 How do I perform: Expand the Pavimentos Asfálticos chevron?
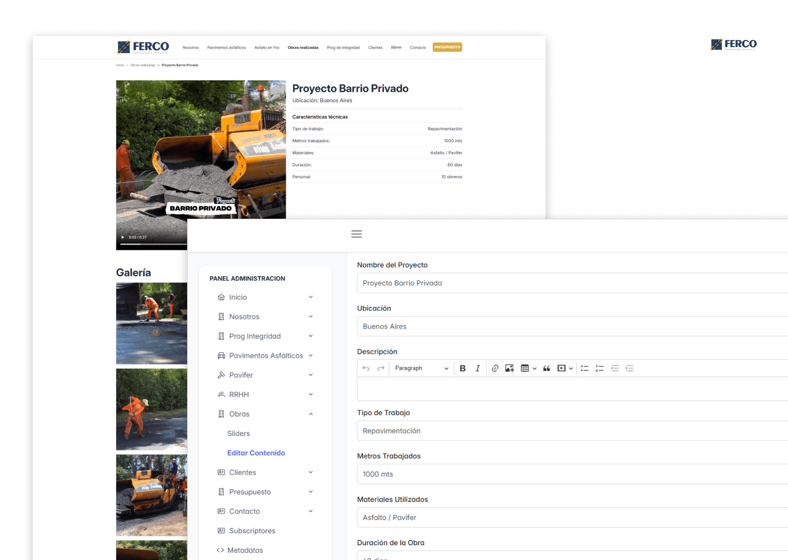coord(311,355)
